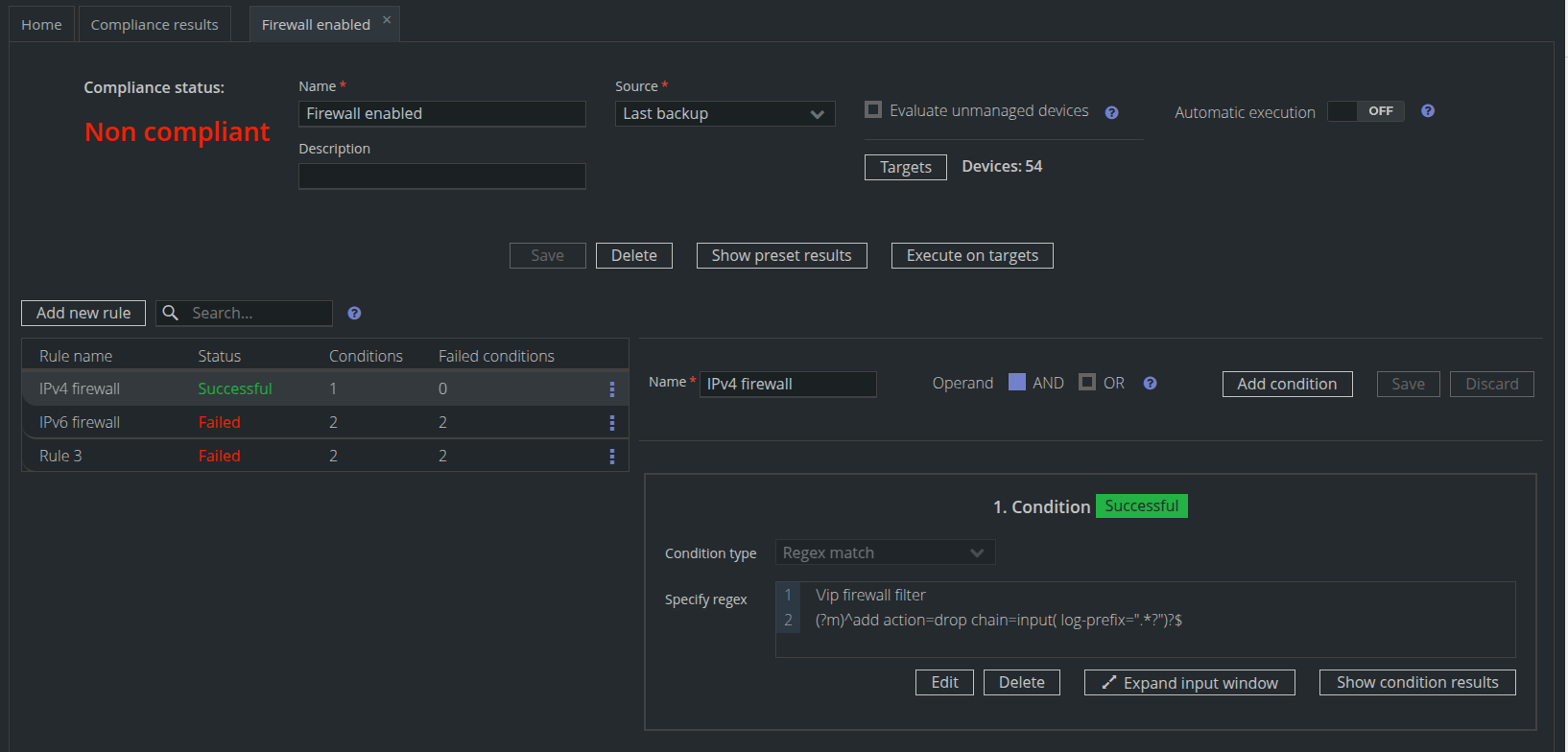This screenshot has width=1568, height=752.
Task: Select the AND operand checkbox
Action: click(x=1017, y=383)
